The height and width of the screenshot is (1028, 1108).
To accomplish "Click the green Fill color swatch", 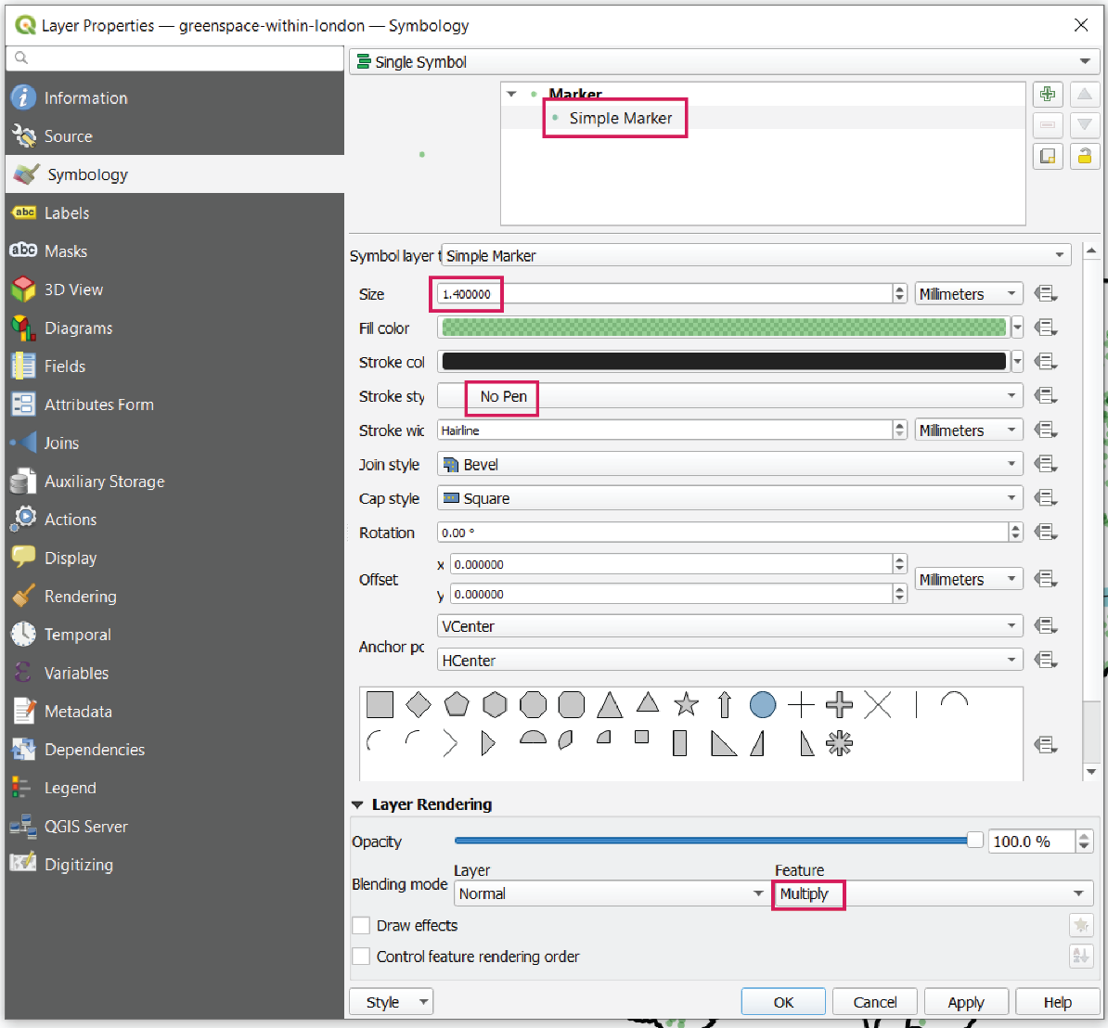I will (724, 328).
